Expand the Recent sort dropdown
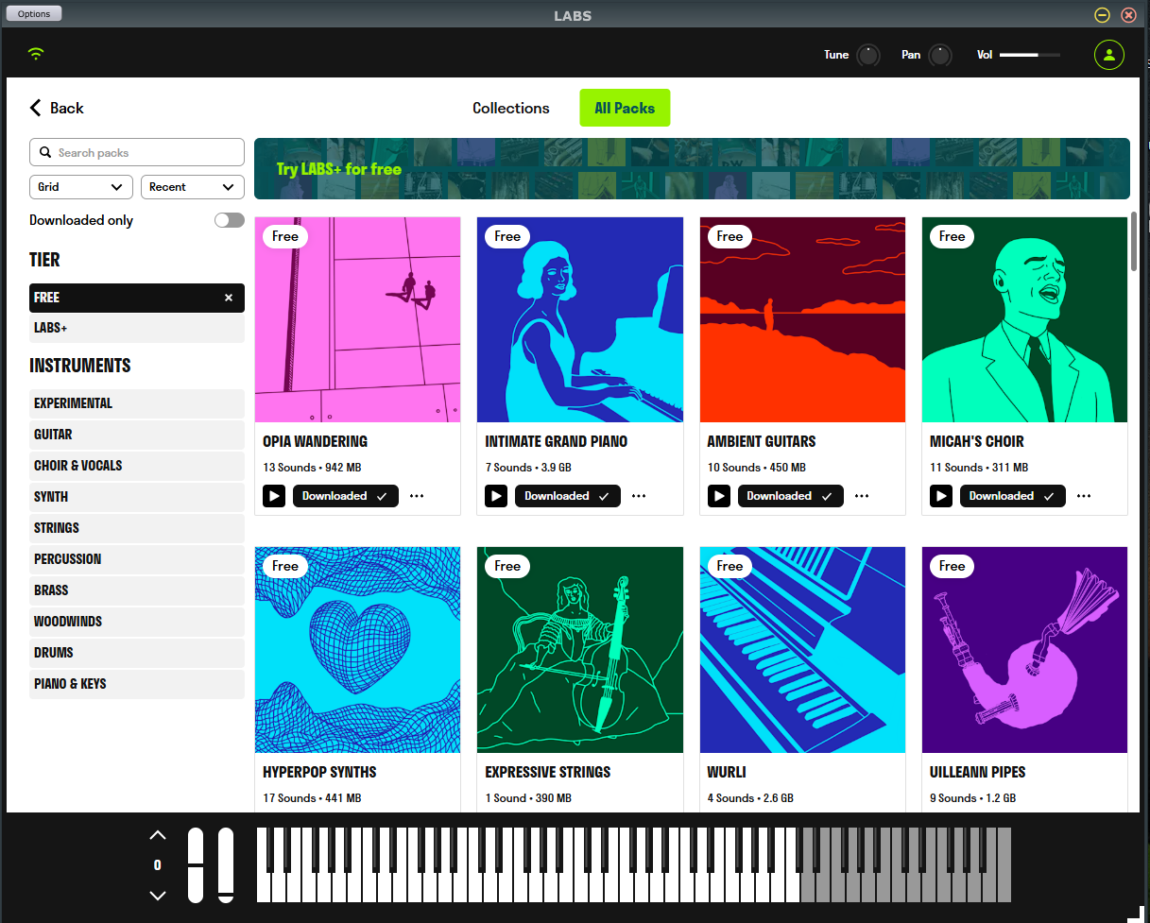This screenshot has width=1150, height=923. coord(192,187)
